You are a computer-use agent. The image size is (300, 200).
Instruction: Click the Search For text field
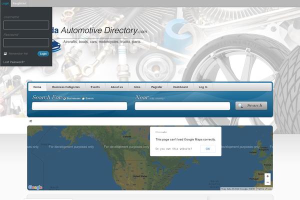pyautogui.click(x=79, y=106)
